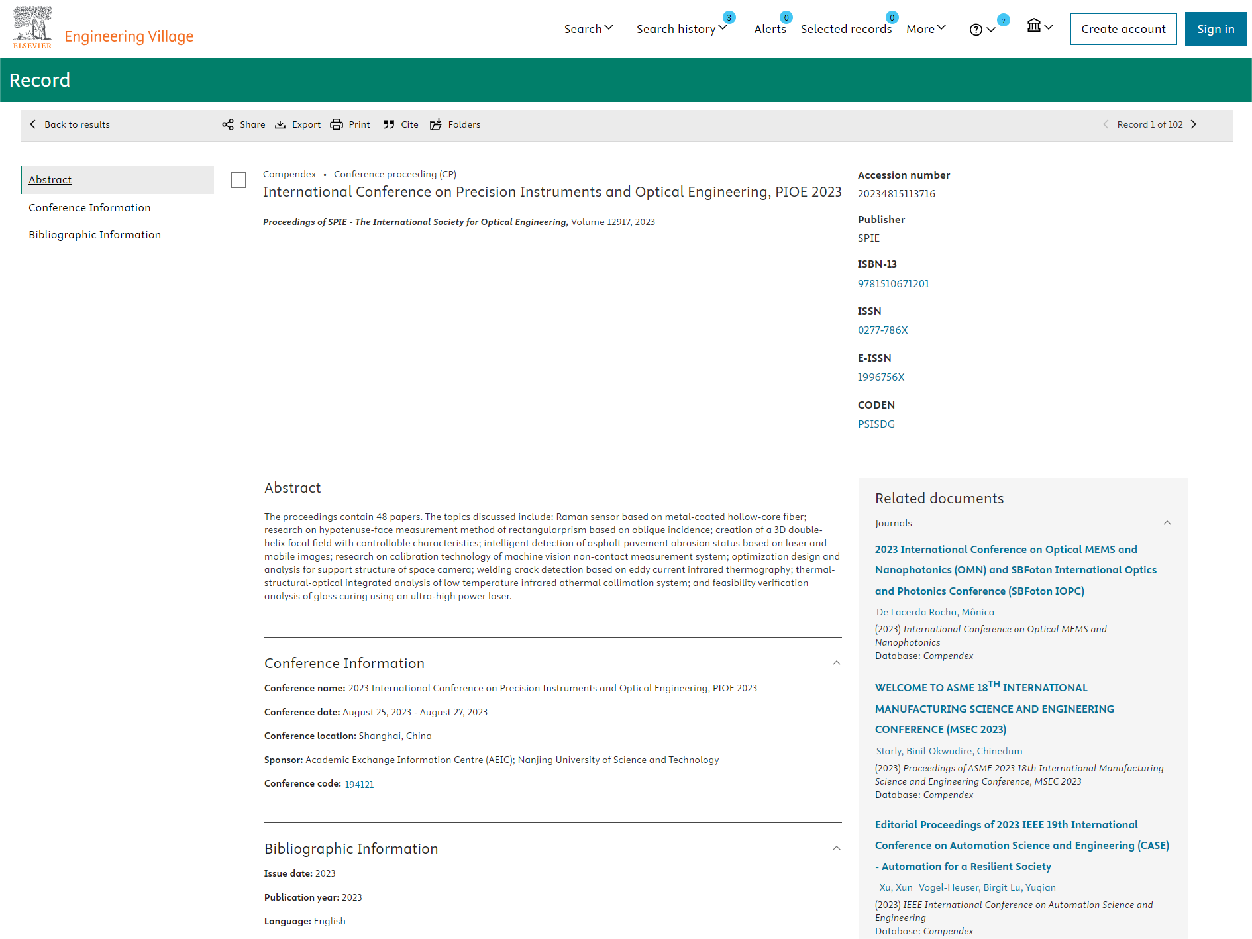The width and height of the screenshot is (1252, 939).
Task: Click the Cite label in toolbar
Action: [x=409, y=124]
